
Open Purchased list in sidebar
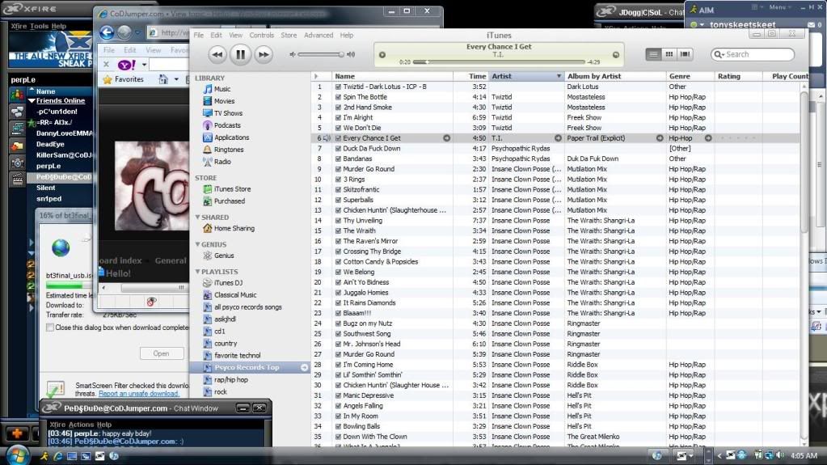click(x=229, y=201)
